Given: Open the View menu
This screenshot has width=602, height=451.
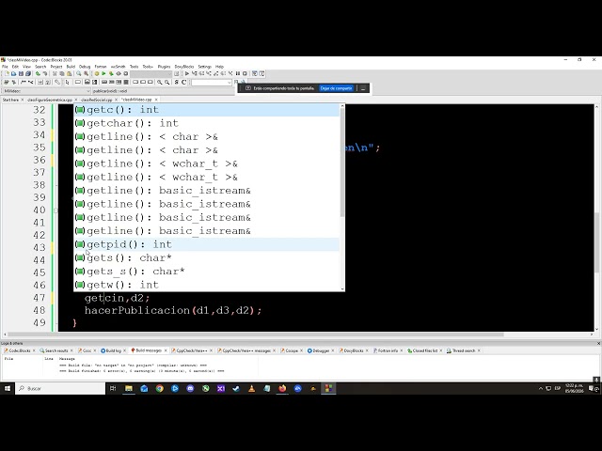Looking at the screenshot, I should [x=26, y=67].
